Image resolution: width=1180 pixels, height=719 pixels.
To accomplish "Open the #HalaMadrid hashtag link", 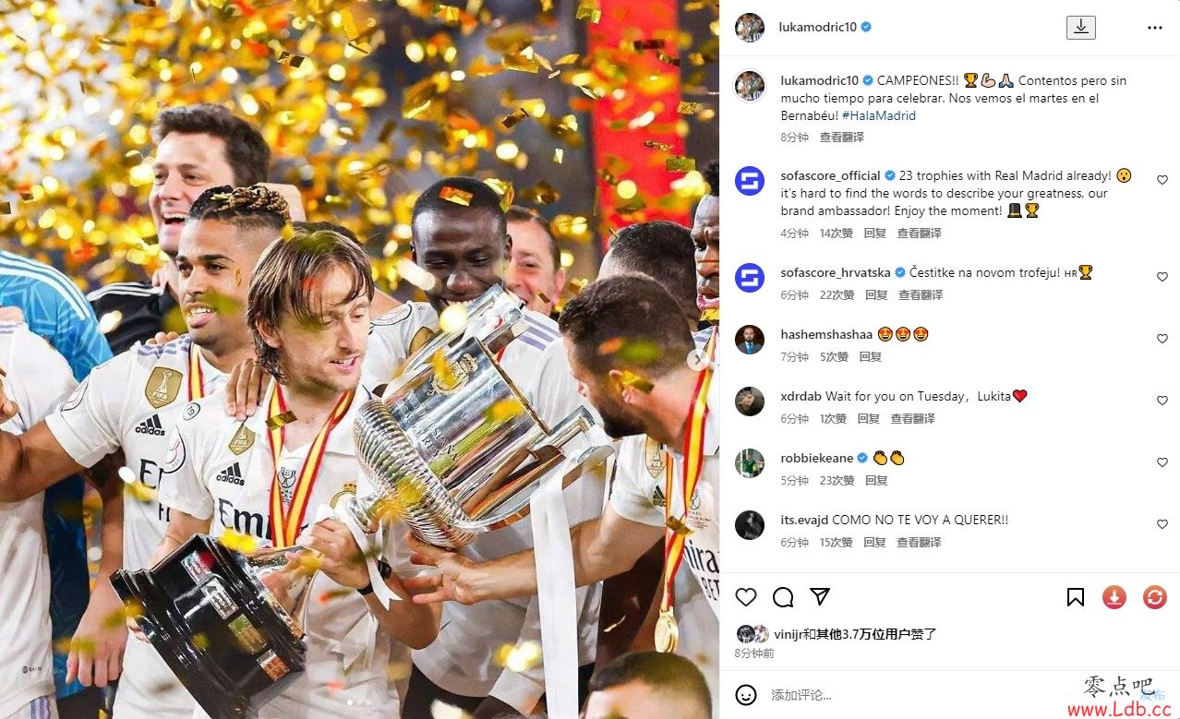I will (x=879, y=115).
